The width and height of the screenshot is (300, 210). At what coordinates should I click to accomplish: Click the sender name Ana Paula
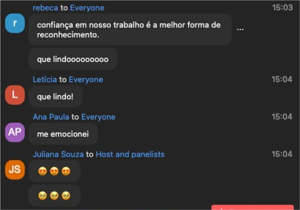click(51, 117)
